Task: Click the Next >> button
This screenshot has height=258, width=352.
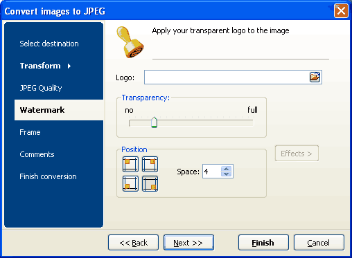Action: click(188, 243)
